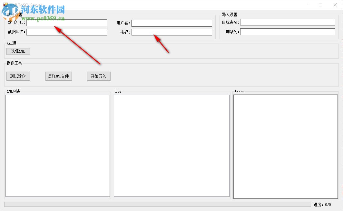Click the XMLToSQLServer application icon in title bar
The height and width of the screenshot is (211, 343).
5,5
